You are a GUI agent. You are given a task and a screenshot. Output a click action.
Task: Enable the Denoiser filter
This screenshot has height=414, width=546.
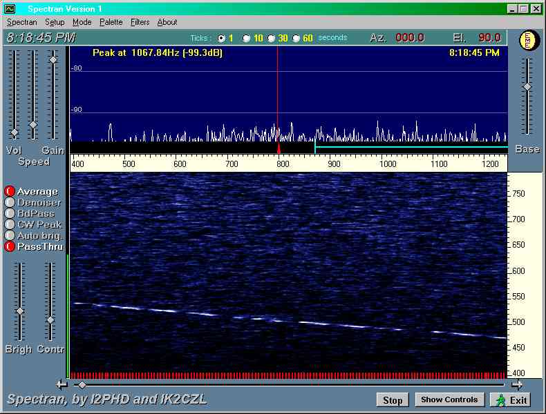point(10,202)
